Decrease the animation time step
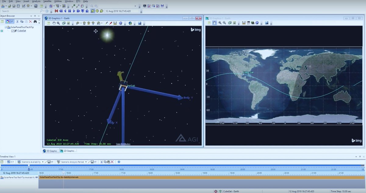 [83, 11]
